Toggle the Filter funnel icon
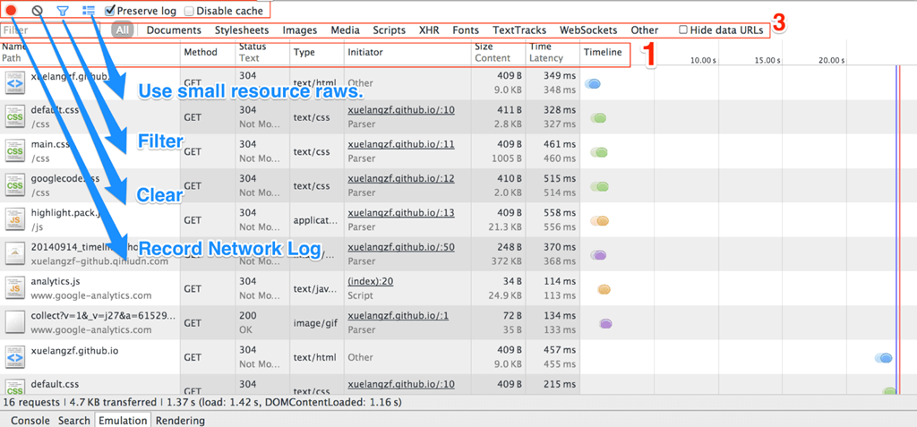Viewport: 917px width, 427px height. pyautogui.click(x=63, y=11)
